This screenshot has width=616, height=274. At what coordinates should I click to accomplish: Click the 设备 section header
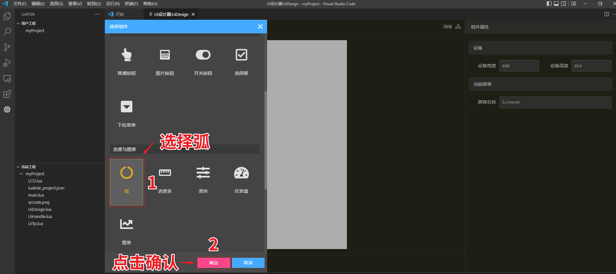click(540, 48)
